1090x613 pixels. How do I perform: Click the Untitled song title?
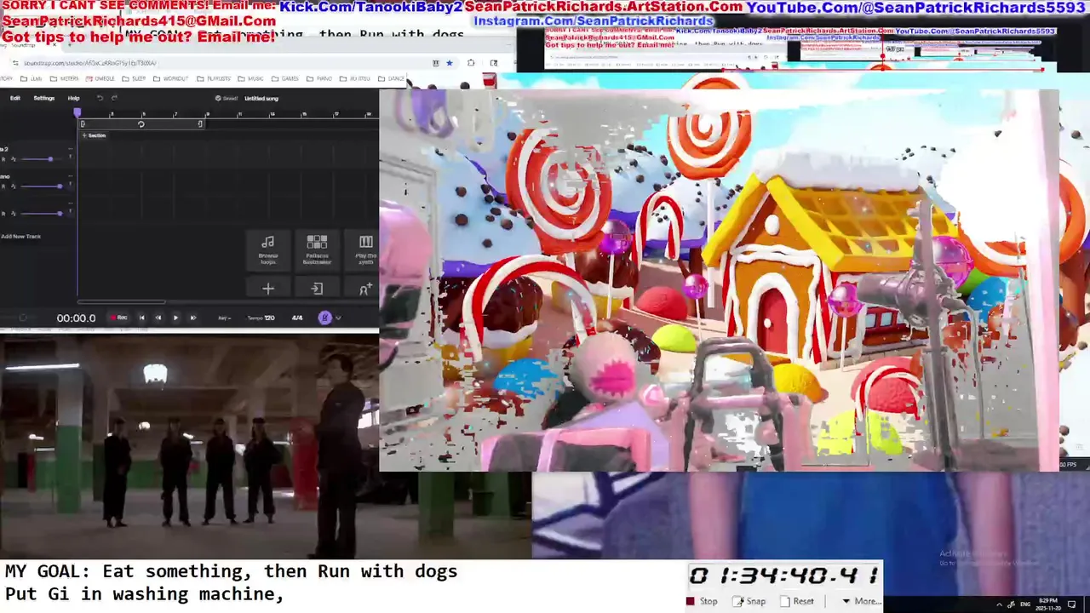[x=261, y=98]
